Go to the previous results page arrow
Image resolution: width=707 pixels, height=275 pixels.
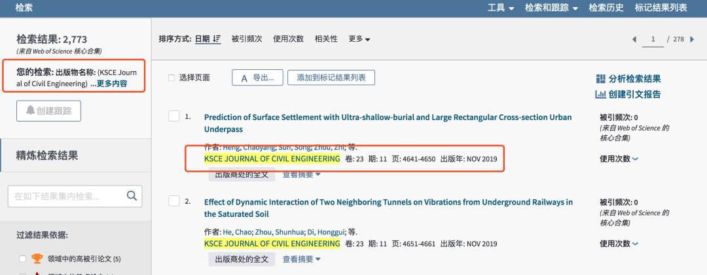click(x=634, y=40)
